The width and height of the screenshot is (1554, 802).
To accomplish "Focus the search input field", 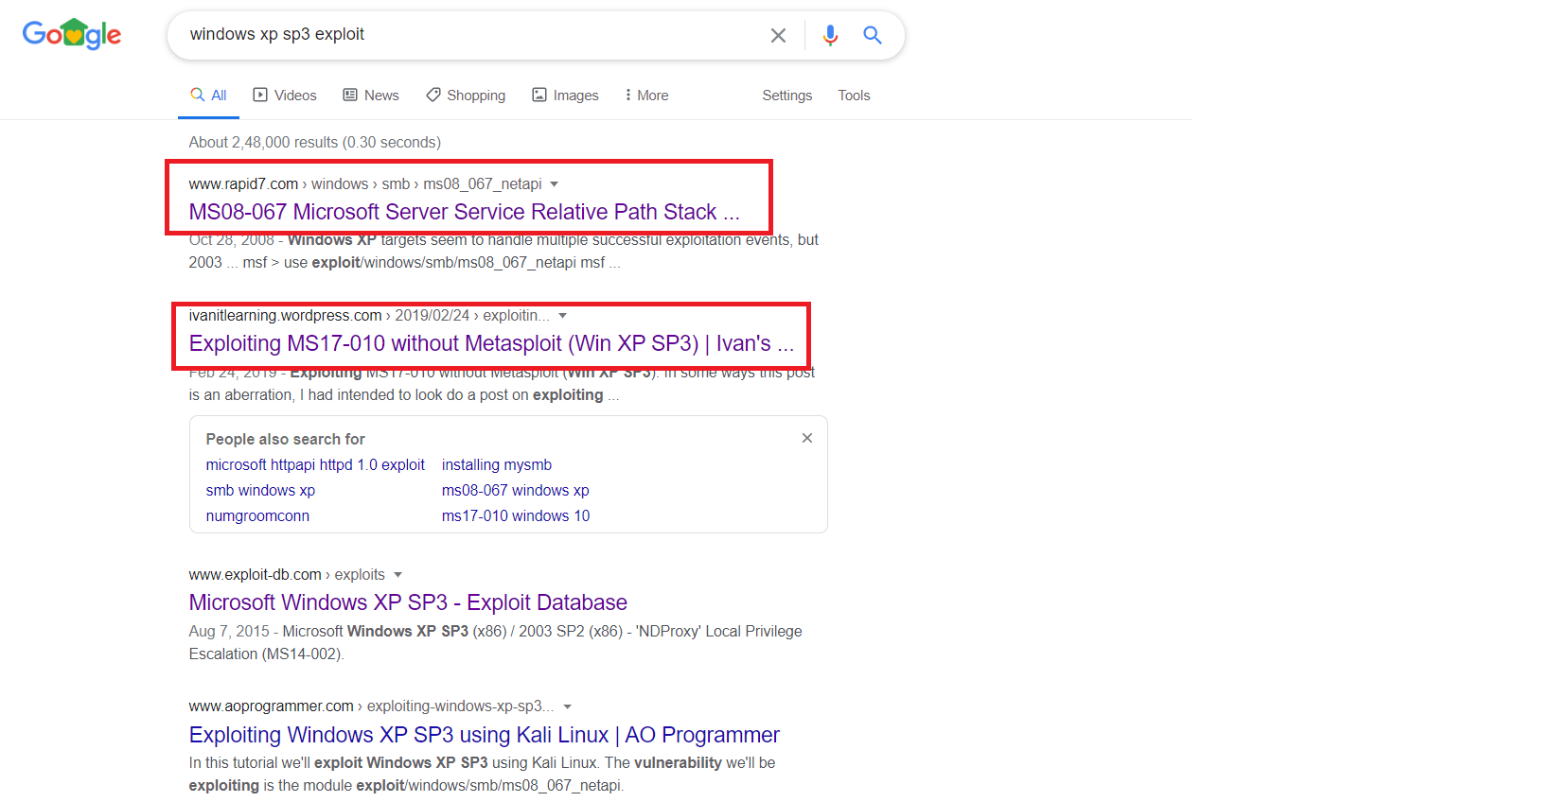I will click(x=473, y=34).
